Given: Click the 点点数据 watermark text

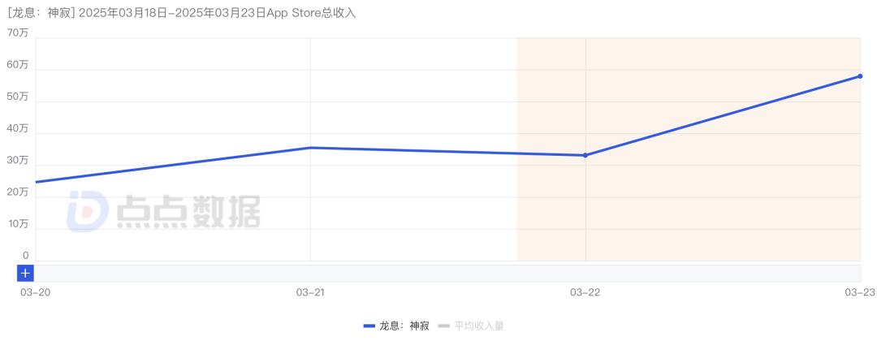Looking at the screenshot, I should pos(188,212).
